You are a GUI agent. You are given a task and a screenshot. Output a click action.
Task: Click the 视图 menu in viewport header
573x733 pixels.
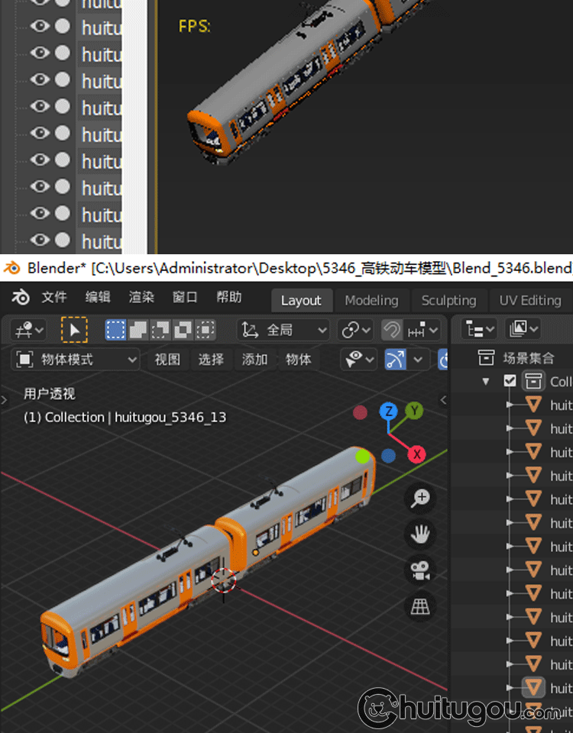[x=167, y=359]
